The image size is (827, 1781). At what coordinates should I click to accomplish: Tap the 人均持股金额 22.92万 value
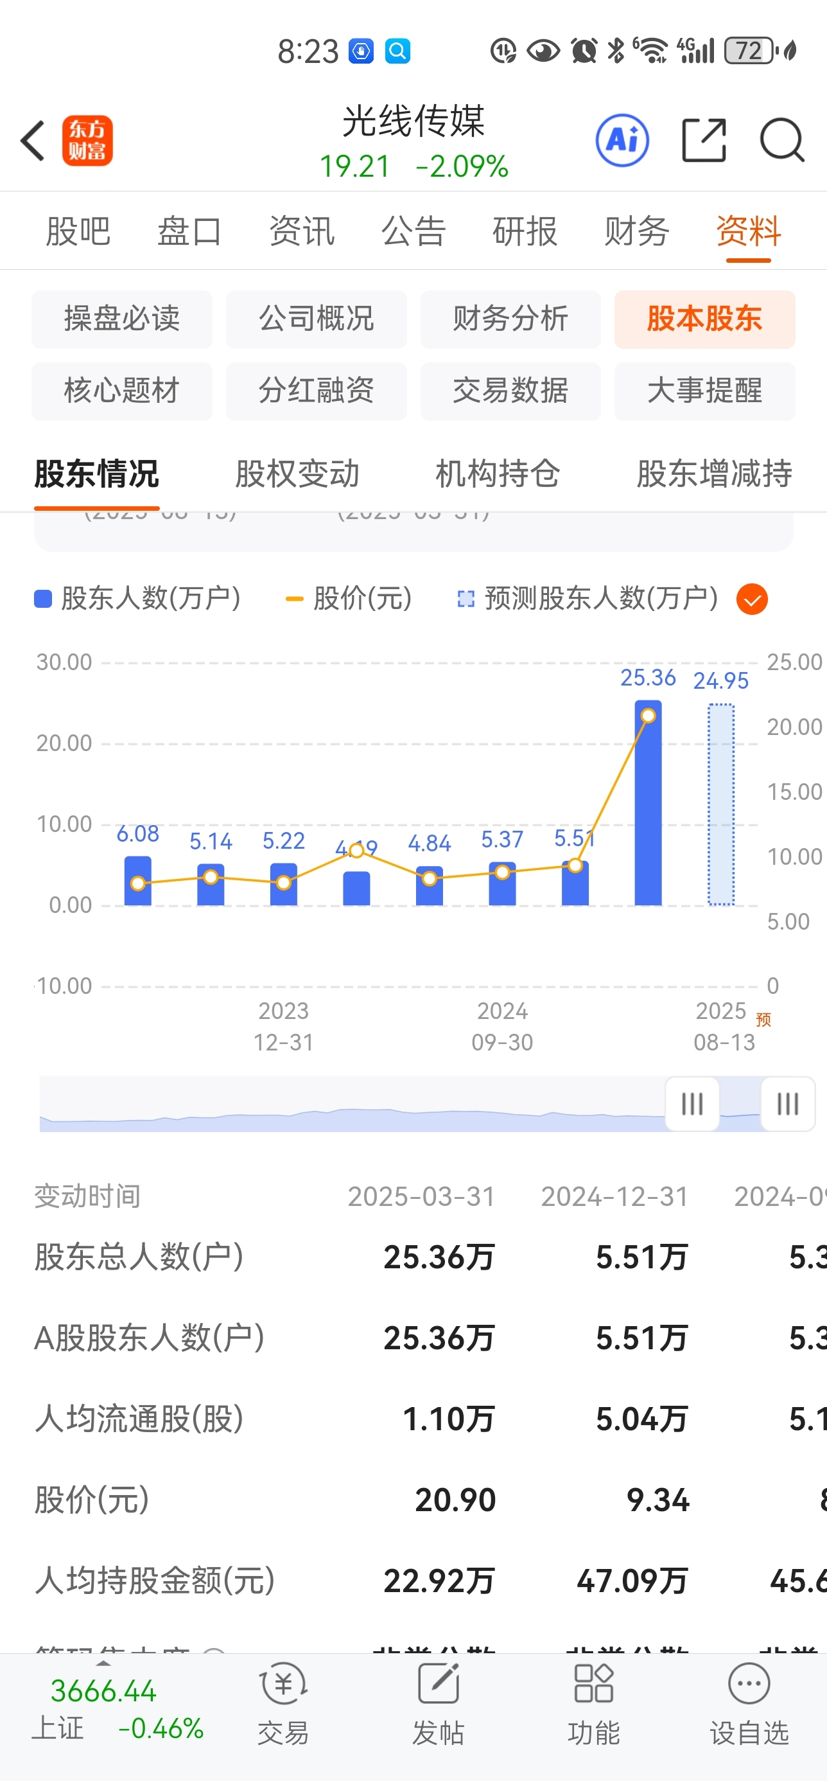[439, 1581]
